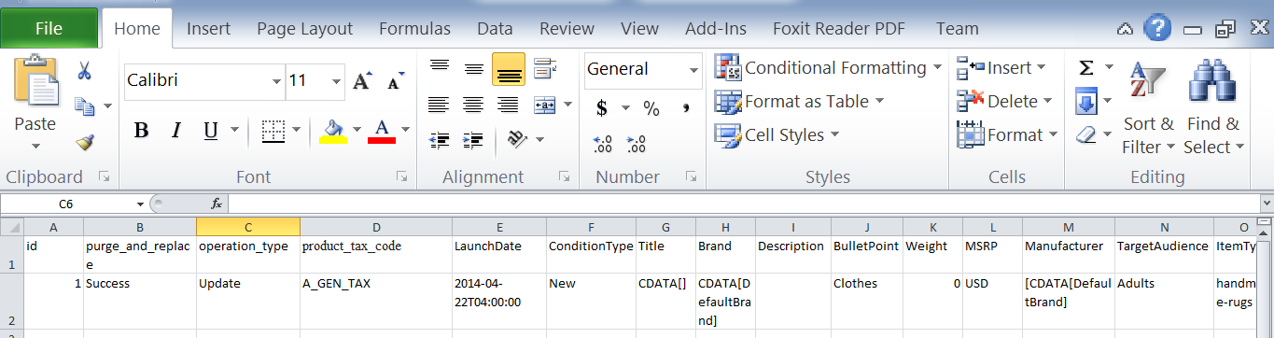The image size is (1274, 338).
Task: Decrease font size with shrink icon
Action: click(395, 81)
